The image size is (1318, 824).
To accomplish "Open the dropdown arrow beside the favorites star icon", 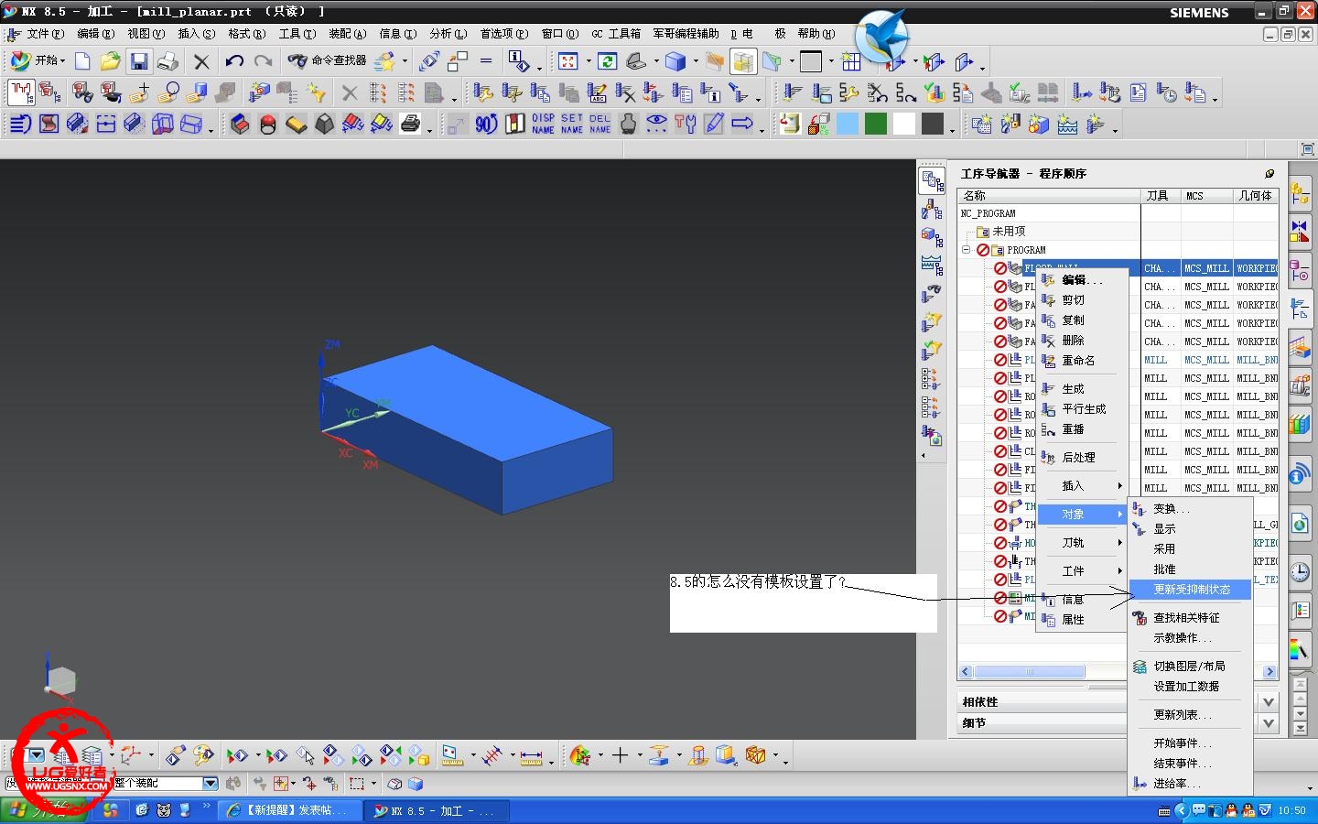I will 405,61.
